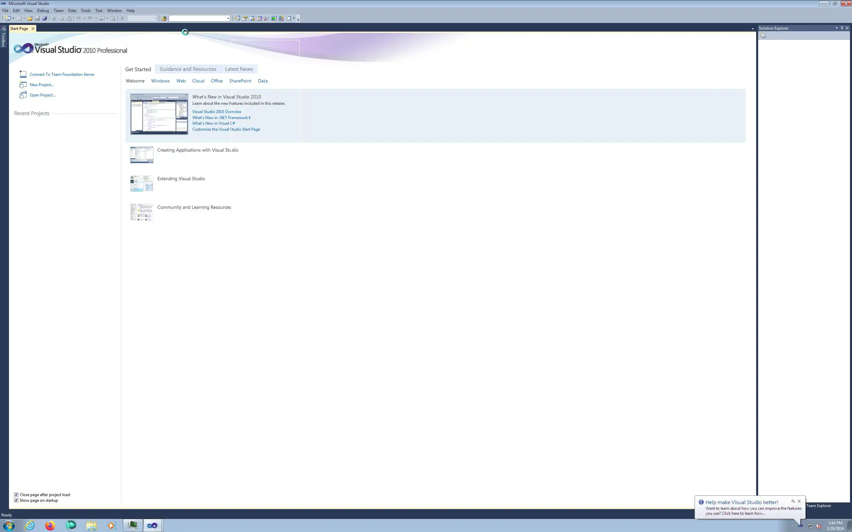Click the Solution Explorer properties icon

click(x=763, y=36)
